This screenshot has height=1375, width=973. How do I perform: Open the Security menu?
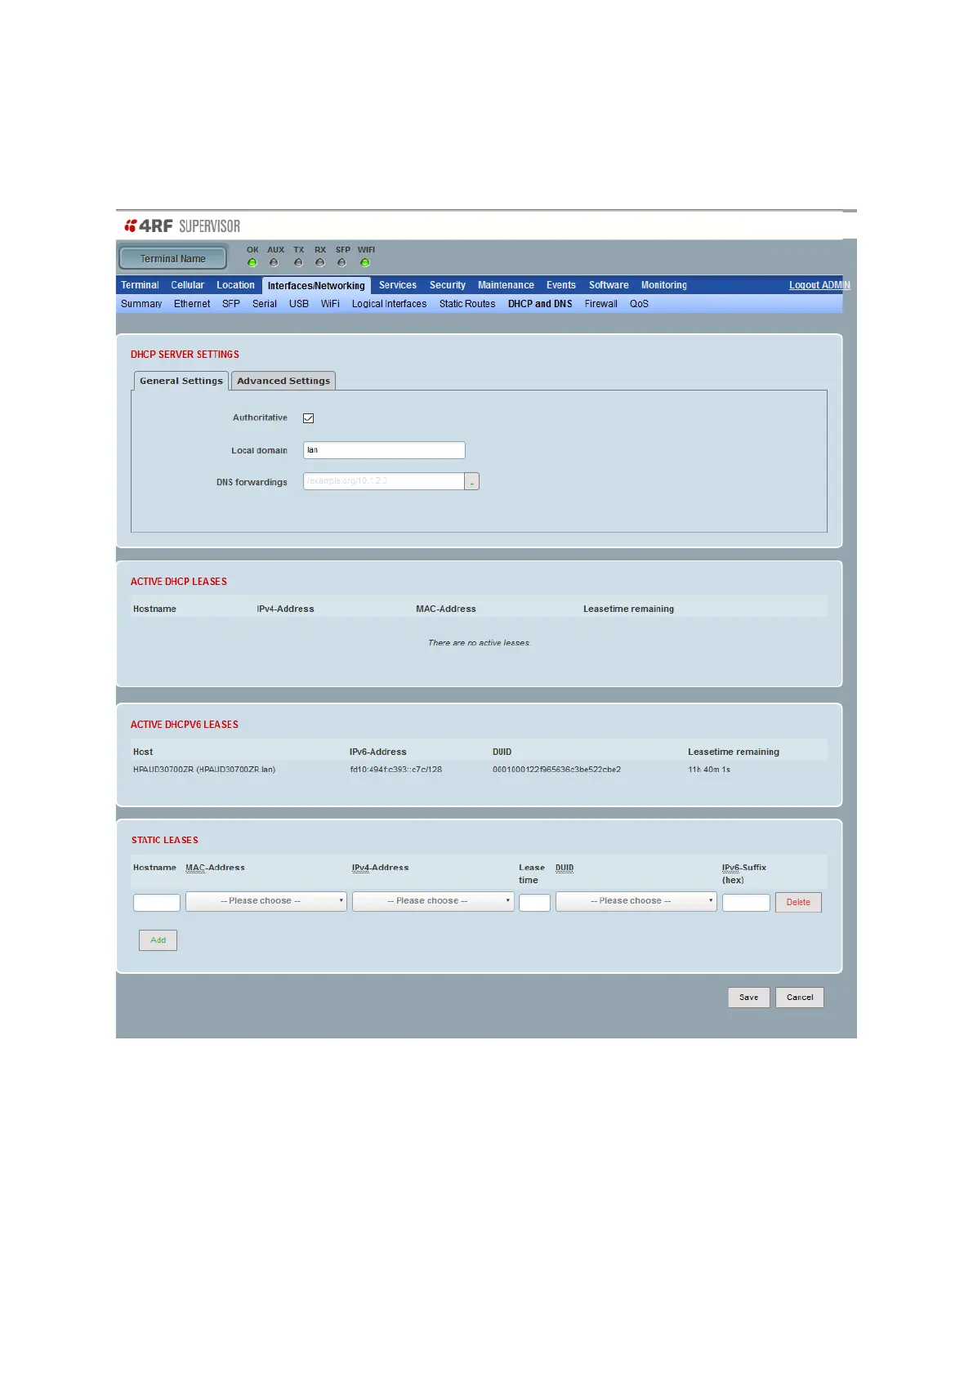click(448, 285)
